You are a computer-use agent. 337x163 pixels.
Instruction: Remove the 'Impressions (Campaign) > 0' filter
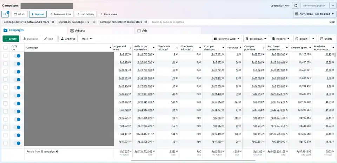point(94,22)
